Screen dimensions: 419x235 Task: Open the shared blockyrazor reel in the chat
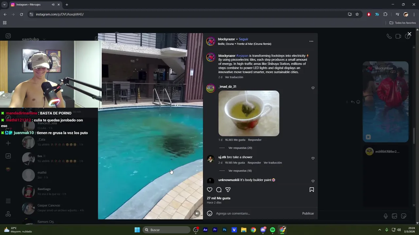[x=386, y=102]
